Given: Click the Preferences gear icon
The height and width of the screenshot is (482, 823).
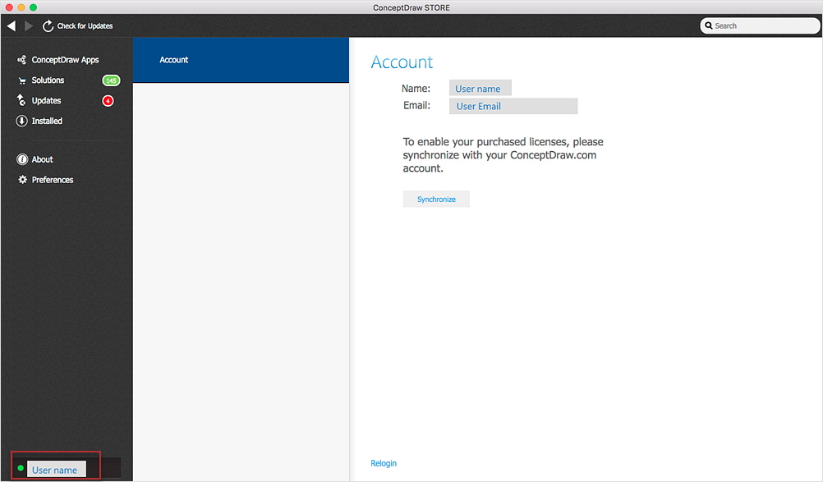Looking at the screenshot, I should click(x=22, y=180).
